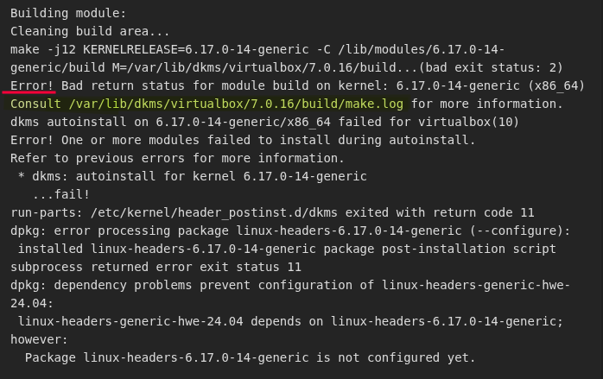Viewport: 603px width, 379px height.
Task: Click the "(x86_64)" architecture text
Action: [x=555, y=85]
